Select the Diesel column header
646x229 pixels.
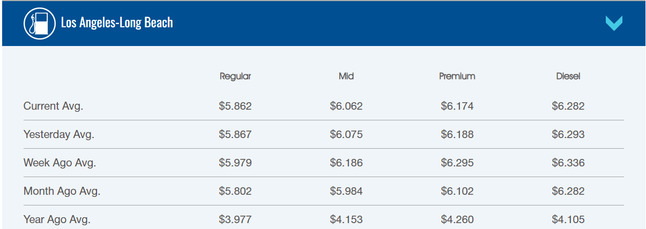pyautogui.click(x=568, y=77)
